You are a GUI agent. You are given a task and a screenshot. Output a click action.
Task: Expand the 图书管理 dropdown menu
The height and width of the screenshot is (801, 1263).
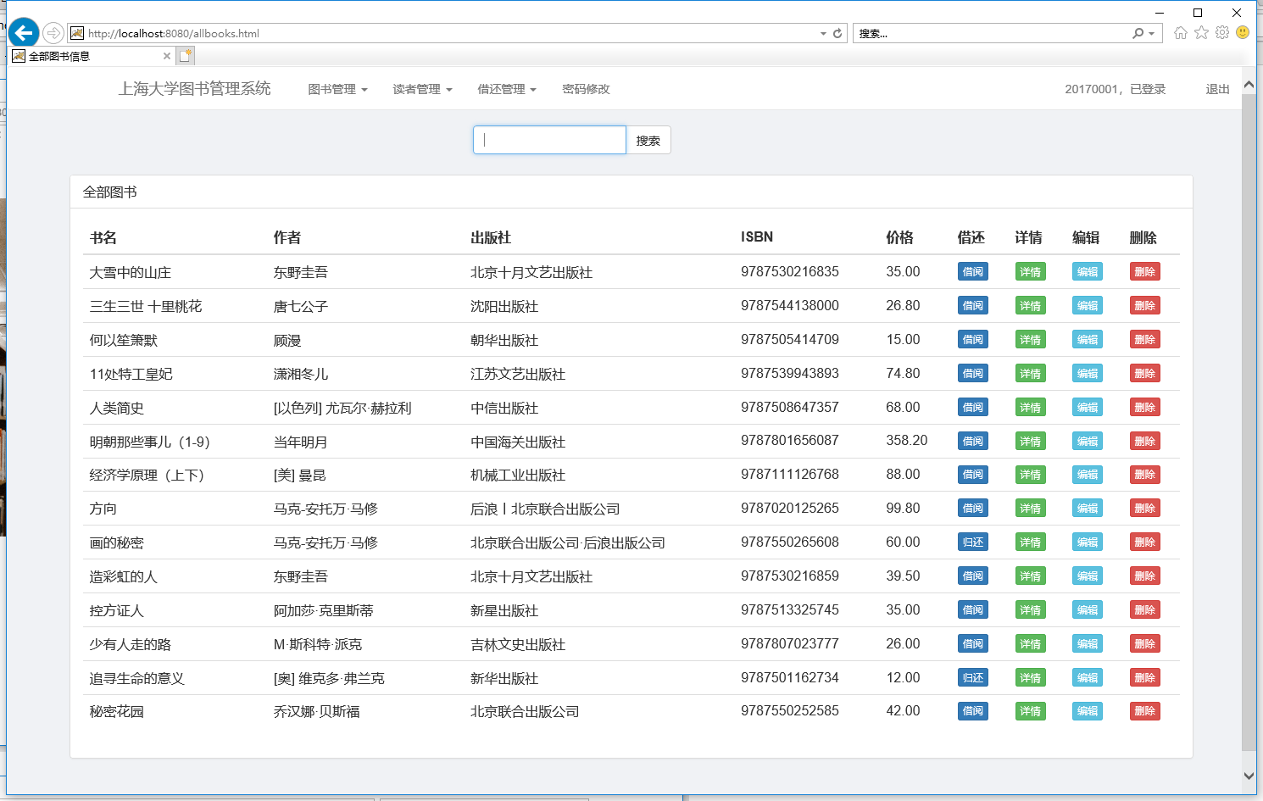pos(337,89)
